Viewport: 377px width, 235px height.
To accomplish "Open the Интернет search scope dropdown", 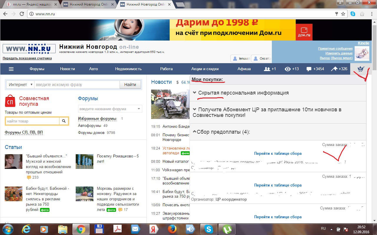I will tap(20, 85).
